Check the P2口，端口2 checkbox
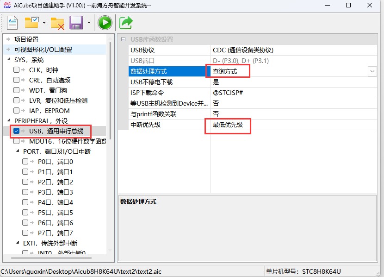384x277 pixels. coord(25,182)
